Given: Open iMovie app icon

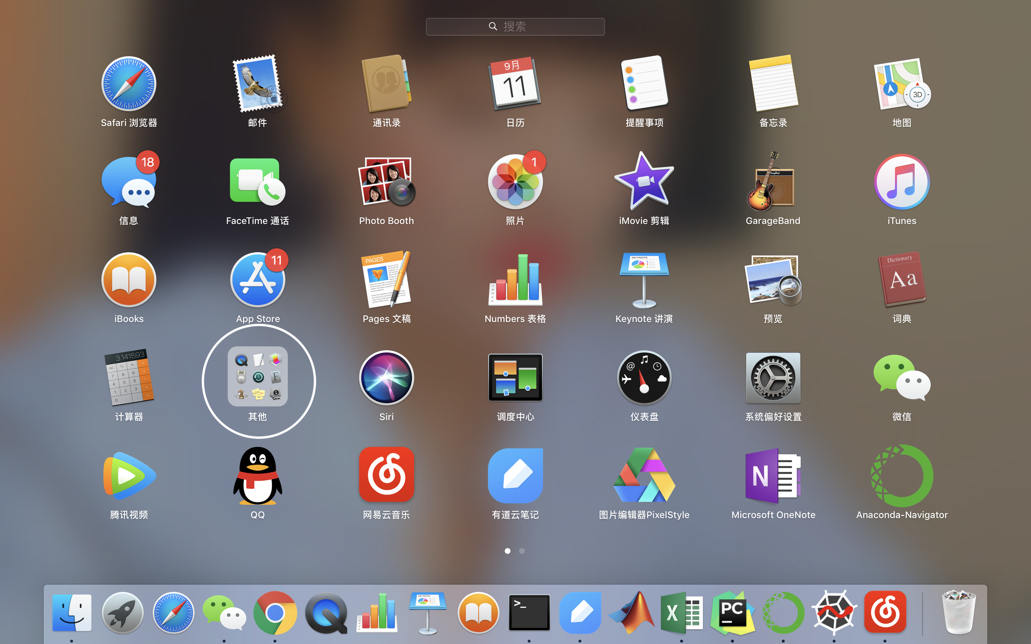Looking at the screenshot, I should pyautogui.click(x=644, y=182).
